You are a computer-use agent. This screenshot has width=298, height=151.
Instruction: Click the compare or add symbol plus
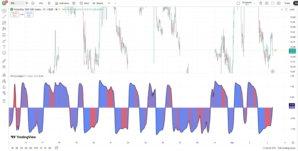point(33,3)
